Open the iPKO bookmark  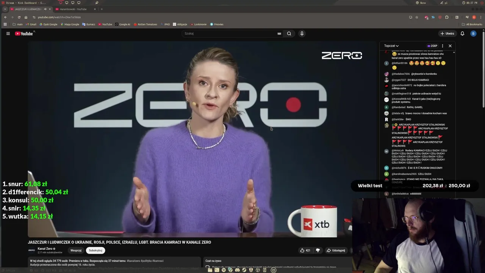[165, 24]
